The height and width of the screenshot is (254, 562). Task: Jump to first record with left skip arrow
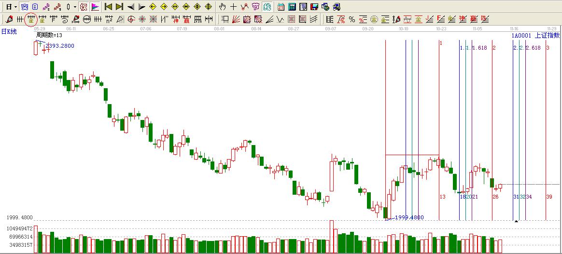[109, 7]
